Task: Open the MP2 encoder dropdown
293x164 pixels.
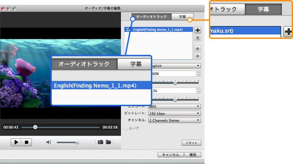Action: [x=174, y=107]
